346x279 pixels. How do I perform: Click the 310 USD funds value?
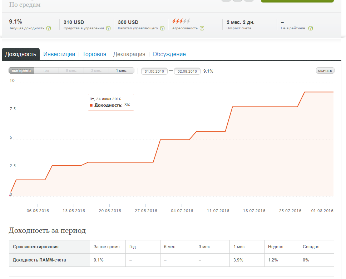coord(74,22)
